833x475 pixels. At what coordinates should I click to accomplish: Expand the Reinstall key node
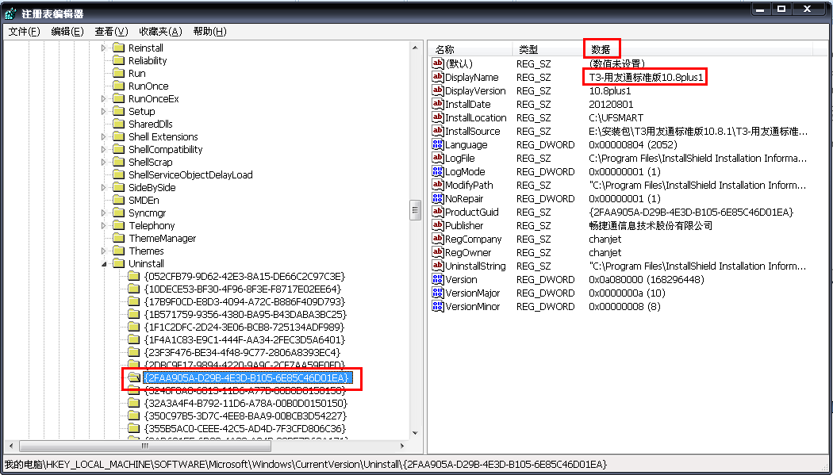click(104, 48)
